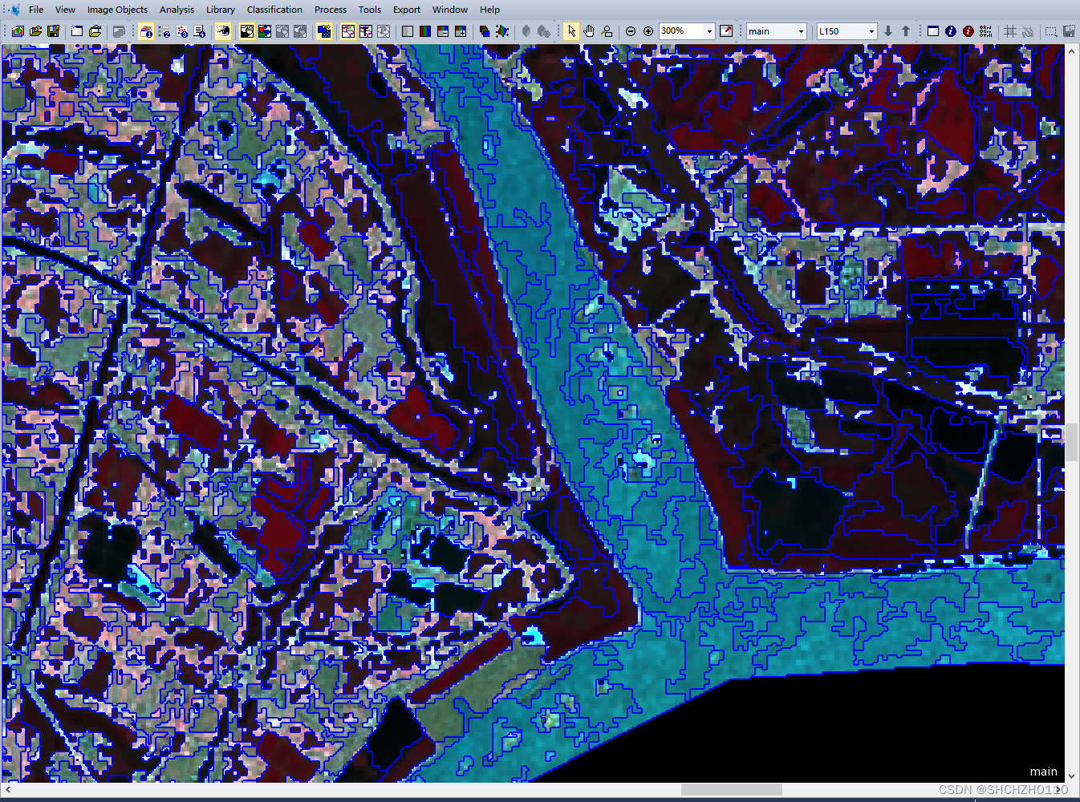Navigate one level down with the down arrow

click(887, 31)
